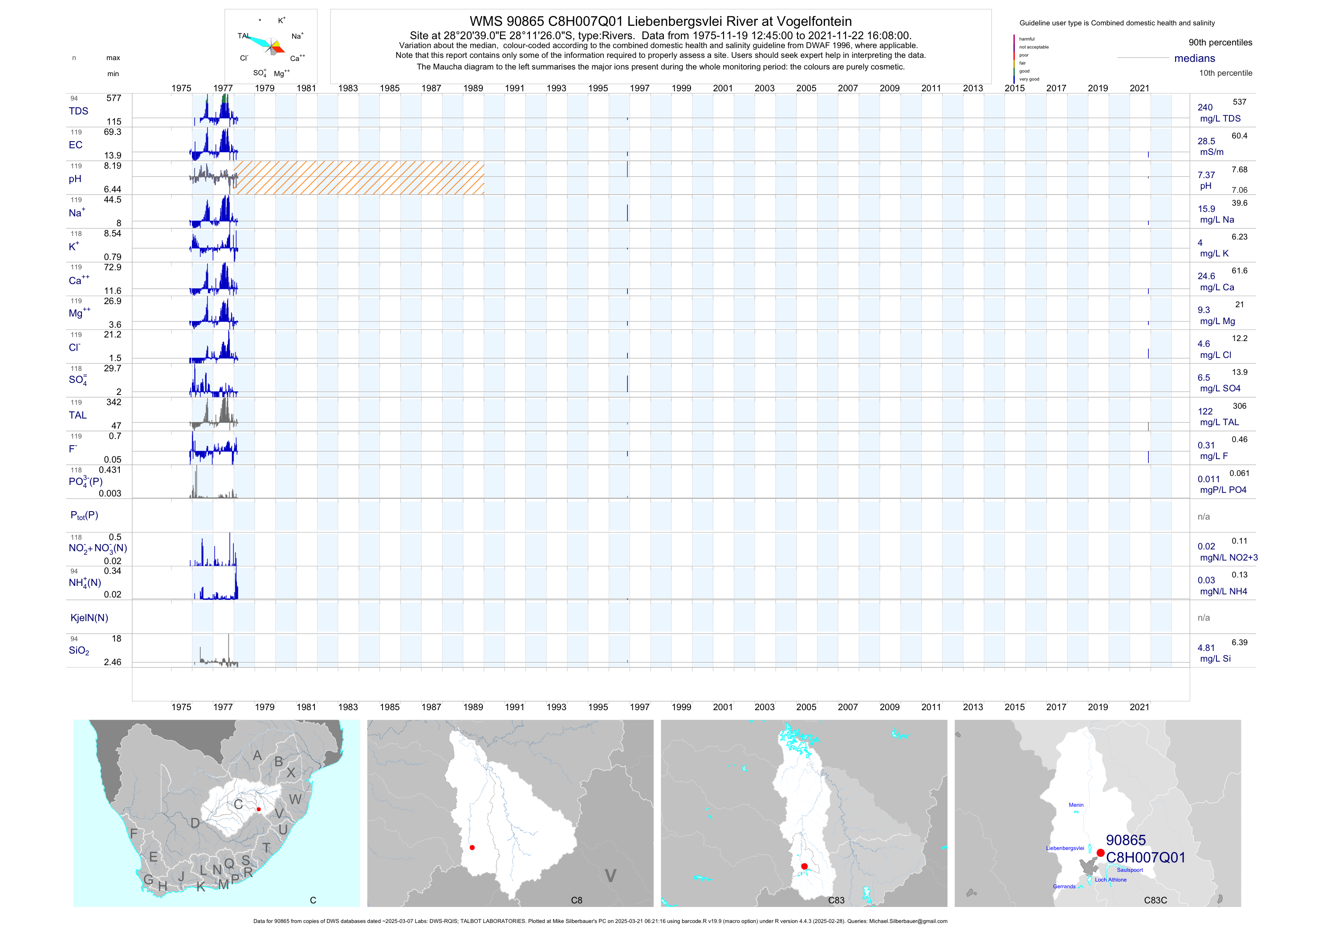Select the pH row label on left
Viewport: 1322px width, 935px height.
point(75,179)
